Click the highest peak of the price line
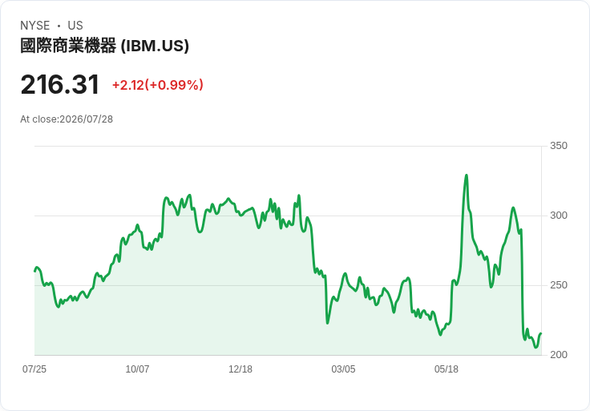The width and height of the screenshot is (590, 411). tap(467, 175)
